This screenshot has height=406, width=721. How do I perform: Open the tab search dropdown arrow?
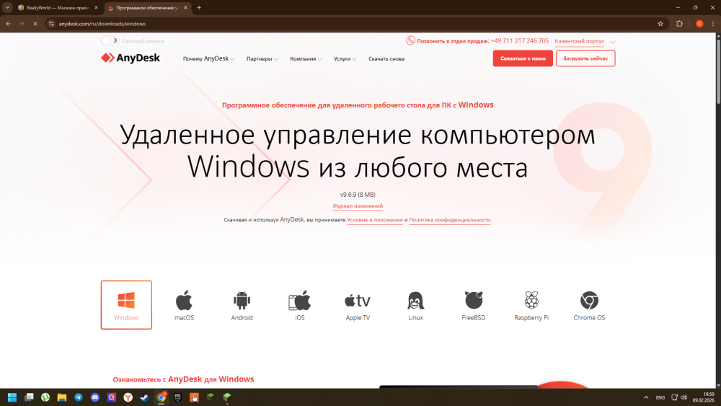7,8
